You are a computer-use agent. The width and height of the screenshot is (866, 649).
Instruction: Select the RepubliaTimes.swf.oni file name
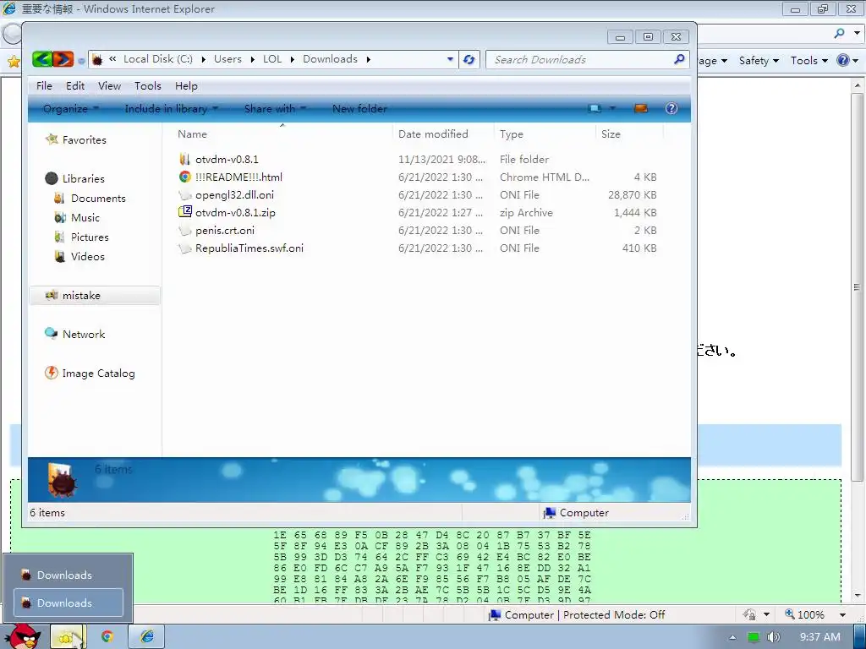(249, 248)
